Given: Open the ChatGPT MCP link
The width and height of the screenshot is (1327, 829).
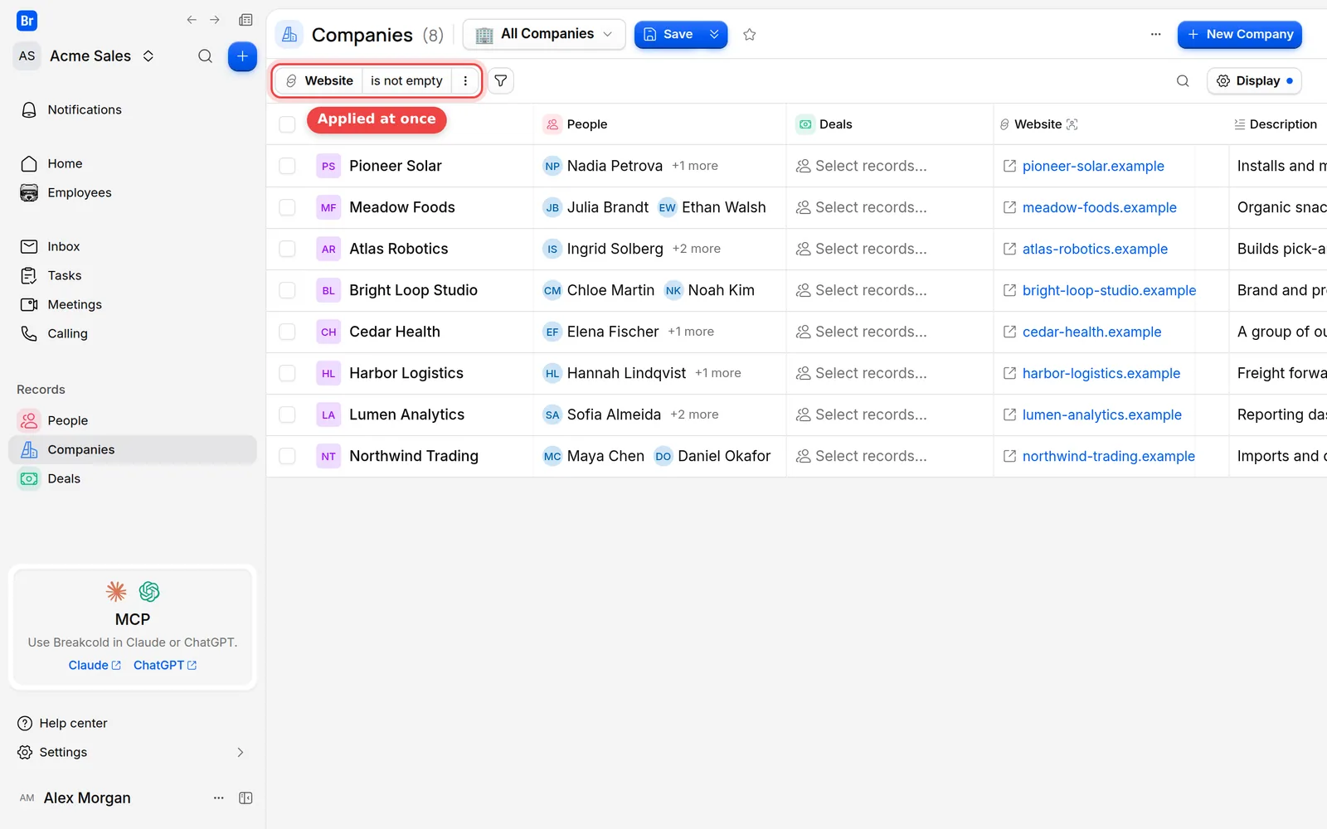Looking at the screenshot, I should click(165, 666).
